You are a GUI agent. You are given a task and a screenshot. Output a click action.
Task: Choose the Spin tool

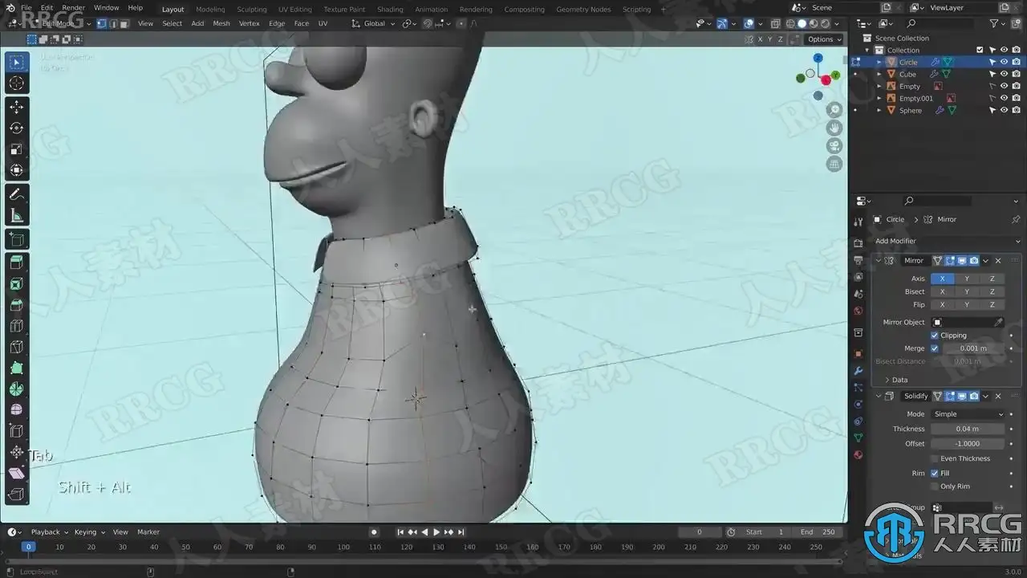(17, 389)
